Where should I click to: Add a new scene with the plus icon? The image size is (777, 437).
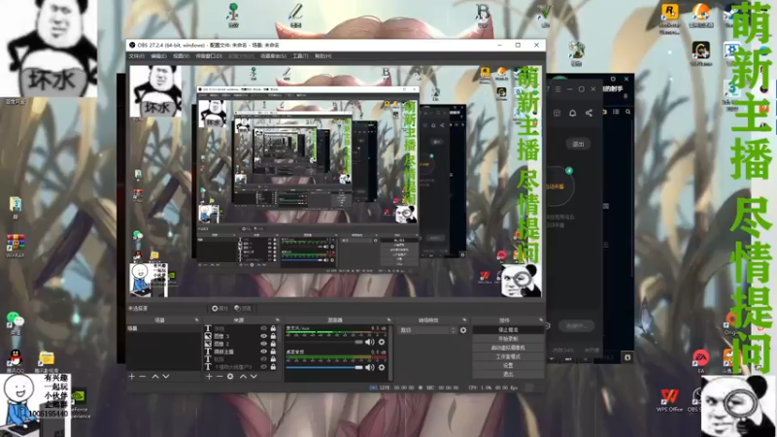(132, 377)
